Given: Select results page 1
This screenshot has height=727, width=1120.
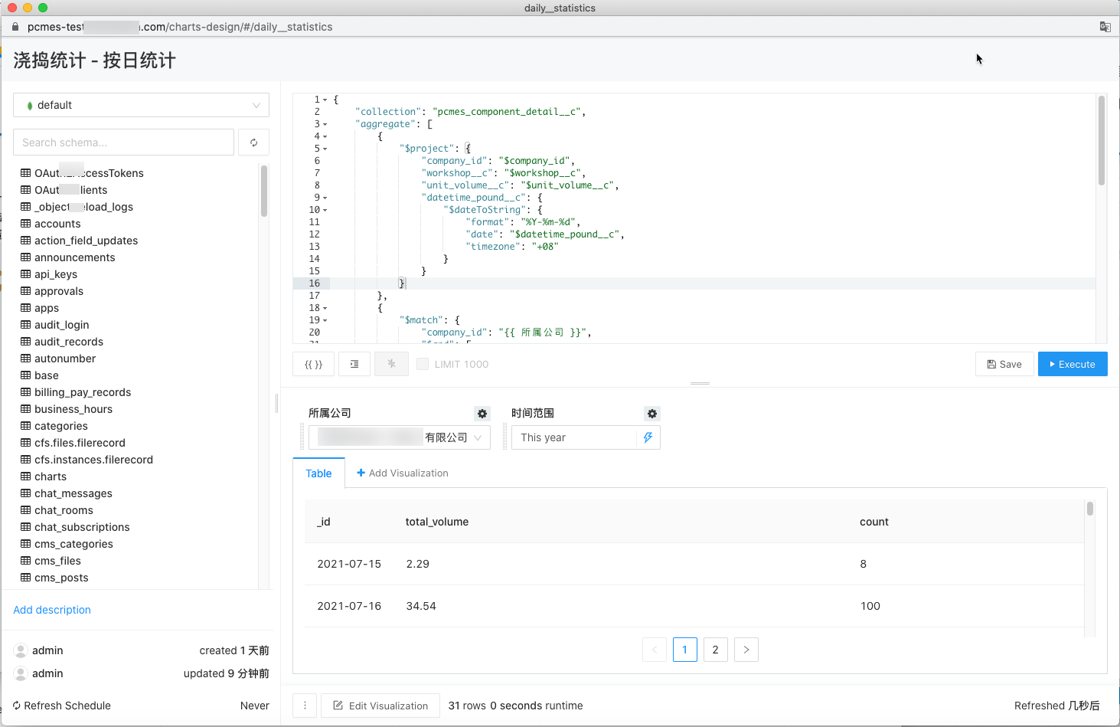Looking at the screenshot, I should [x=684, y=650].
